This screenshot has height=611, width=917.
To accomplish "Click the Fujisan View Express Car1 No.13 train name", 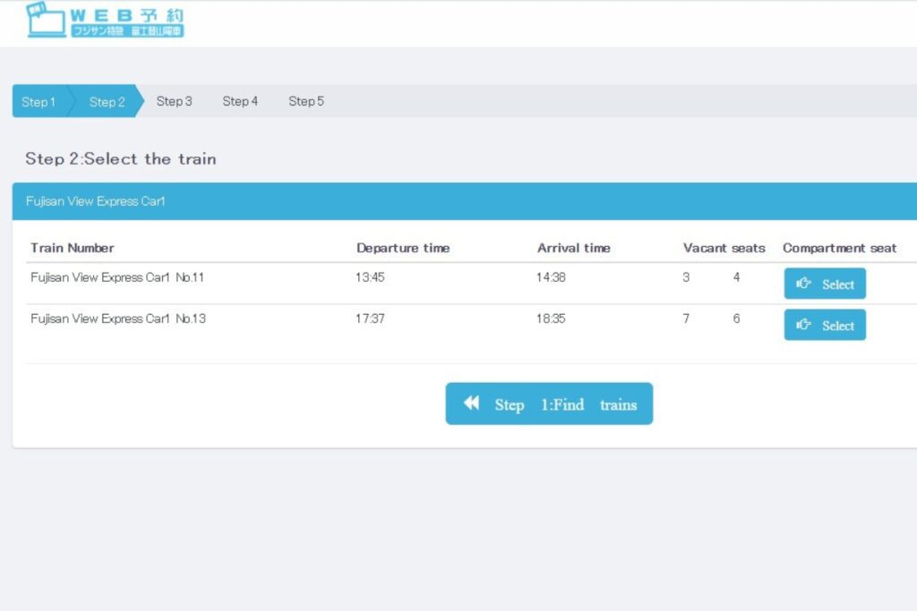I will (117, 318).
